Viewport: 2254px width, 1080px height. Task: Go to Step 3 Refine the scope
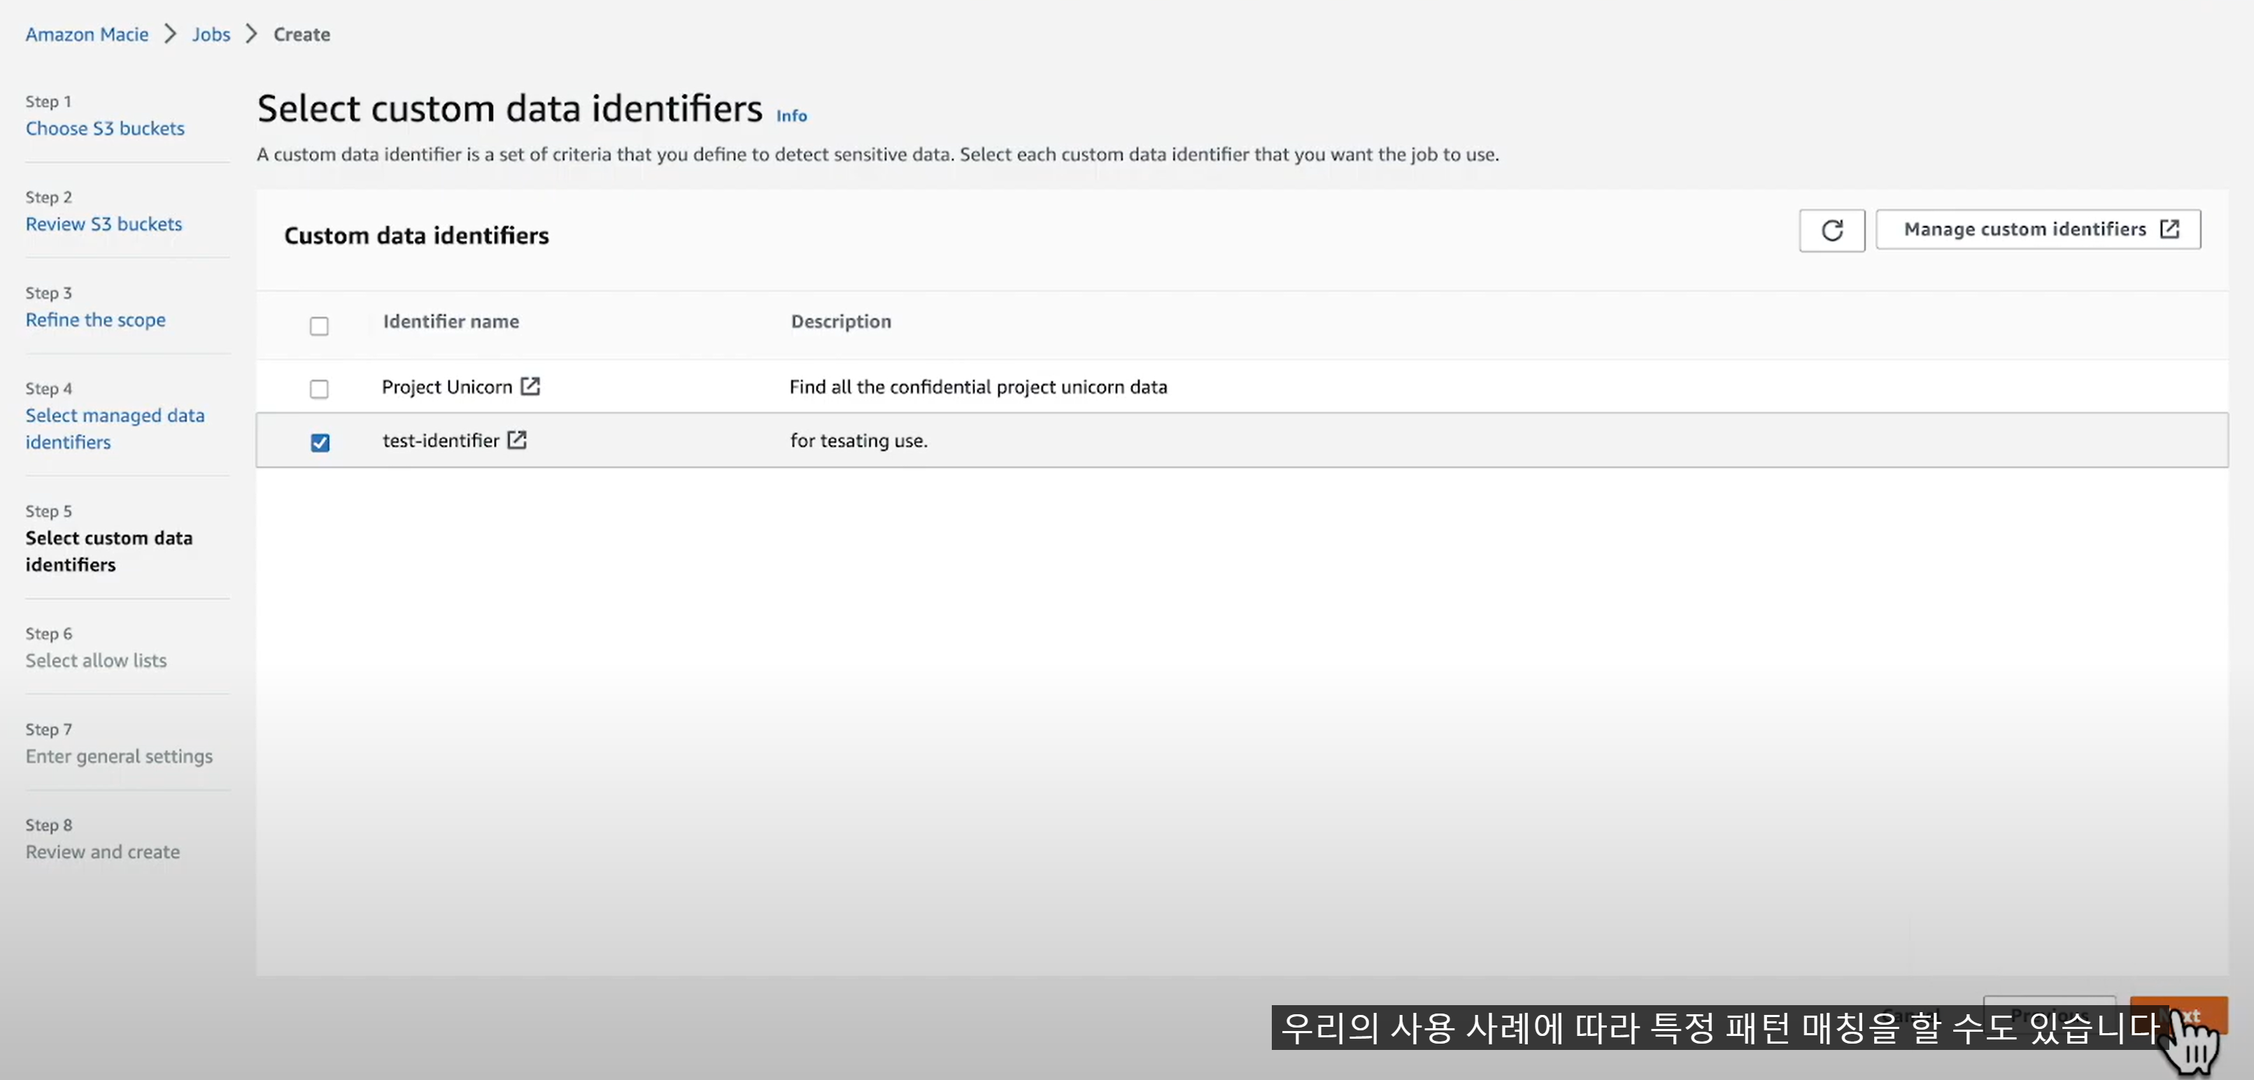coord(95,320)
